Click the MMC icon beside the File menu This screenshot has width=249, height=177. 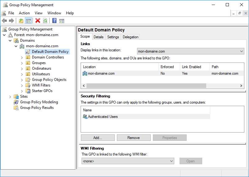4,13
